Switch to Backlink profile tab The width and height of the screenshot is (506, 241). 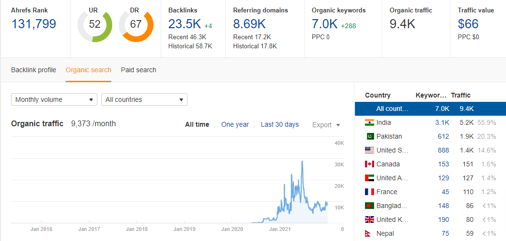point(34,70)
